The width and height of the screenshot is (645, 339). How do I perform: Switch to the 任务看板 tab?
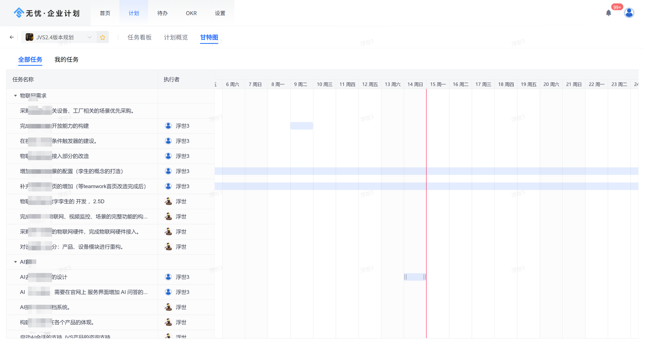click(139, 37)
